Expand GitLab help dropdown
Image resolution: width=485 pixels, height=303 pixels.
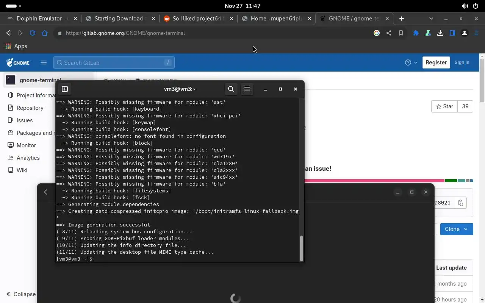click(411, 62)
